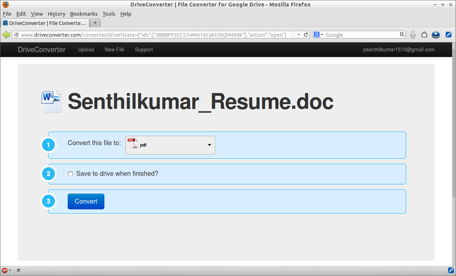Open the File menu
The image size is (456, 276).
(7, 14)
